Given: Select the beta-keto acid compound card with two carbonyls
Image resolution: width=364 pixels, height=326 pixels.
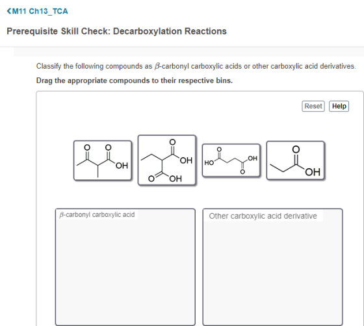Looking at the screenshot, I should [x=103, y=160].
